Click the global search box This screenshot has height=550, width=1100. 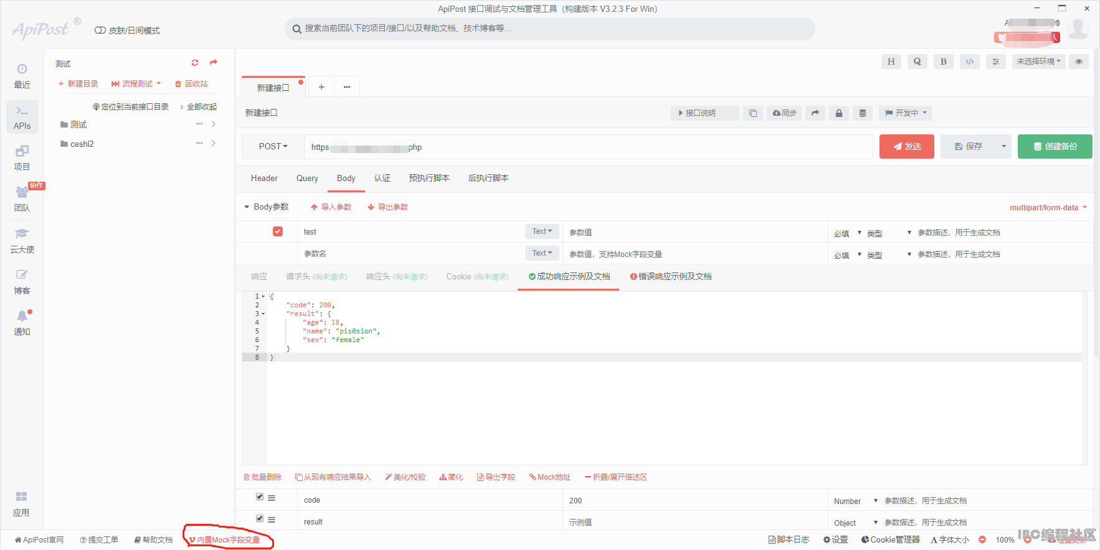tap(550, 29)
